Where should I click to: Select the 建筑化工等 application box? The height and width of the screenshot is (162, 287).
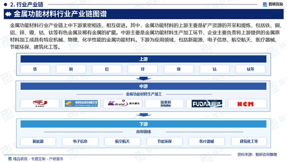tap(249, 141)
